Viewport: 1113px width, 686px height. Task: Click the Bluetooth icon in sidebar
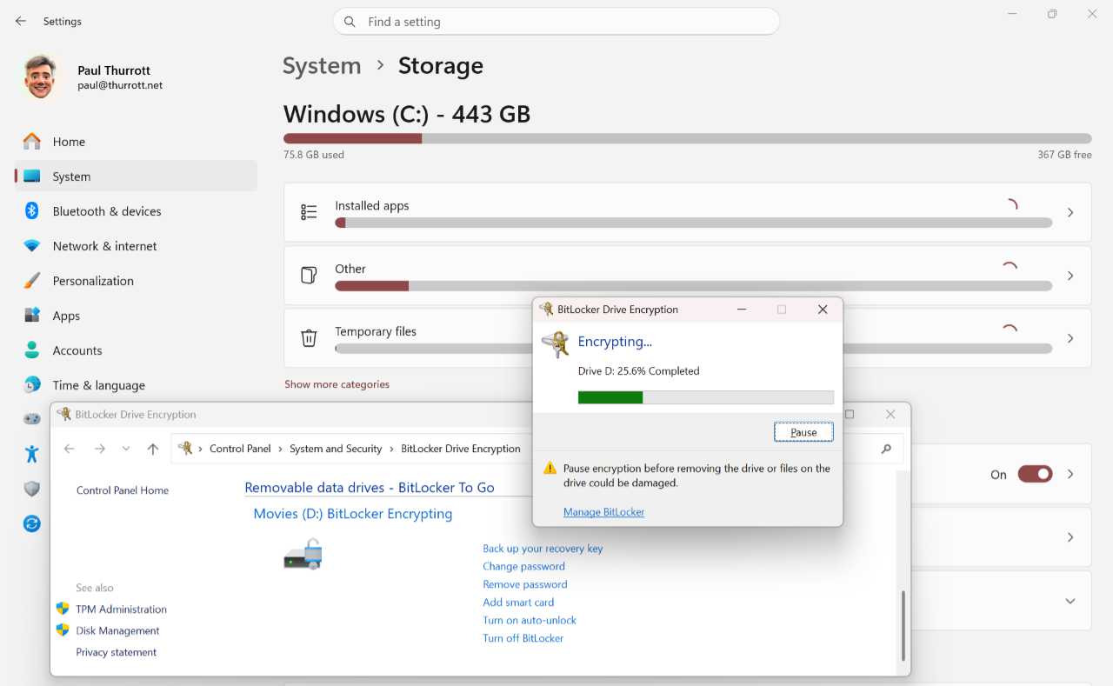click(32, 210)
